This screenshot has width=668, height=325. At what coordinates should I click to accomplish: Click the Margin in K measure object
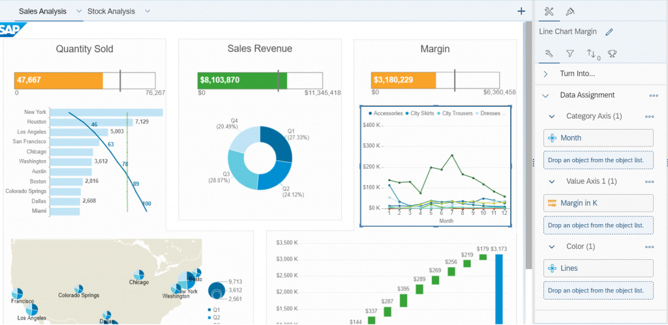598,203
